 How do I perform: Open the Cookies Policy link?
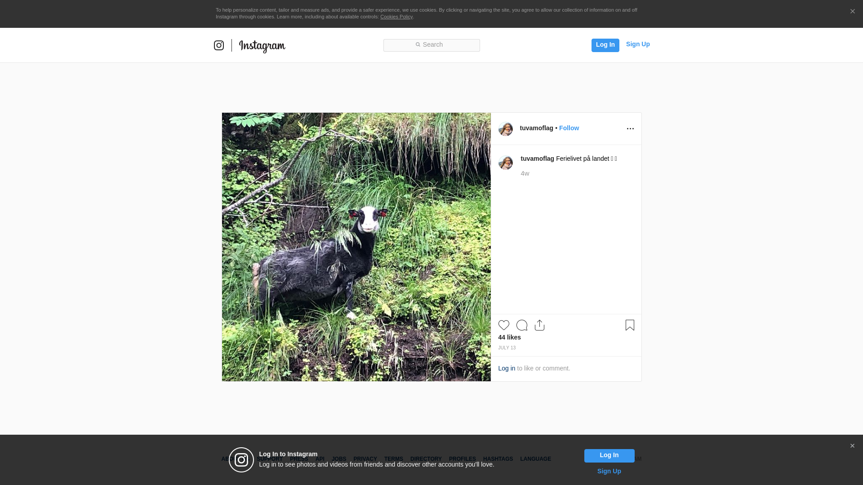coord(396,17)
